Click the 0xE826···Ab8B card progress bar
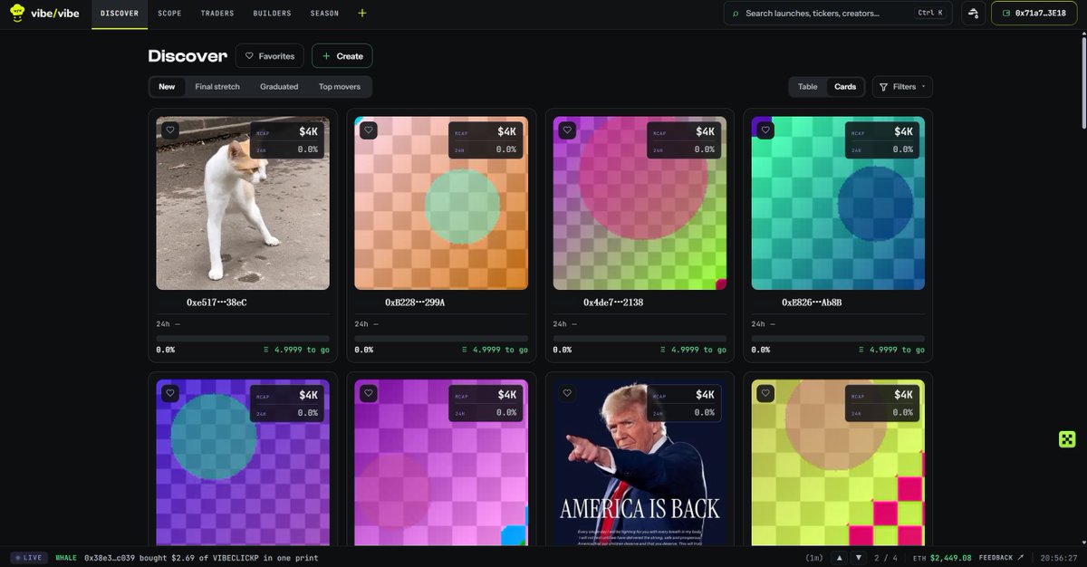Screen dimensions: 1087x567 click(x=838, y=339)
